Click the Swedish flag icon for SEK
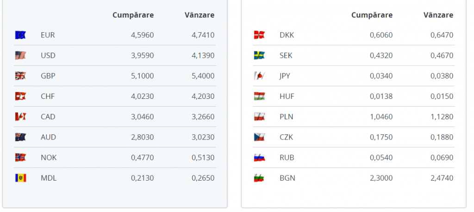The height and width of the screenshot is (212, 474). click(259, 55)
